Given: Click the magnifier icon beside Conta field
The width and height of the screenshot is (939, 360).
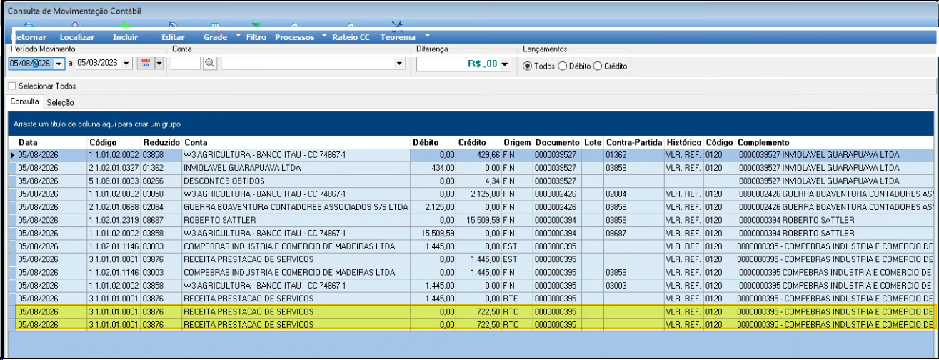Looking at the screenshot, I should click(x=209, y=64).
